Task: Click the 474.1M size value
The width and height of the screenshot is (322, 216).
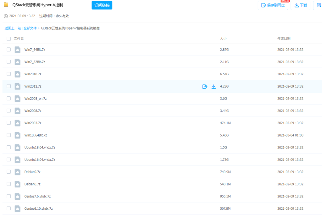Action: [225, 123]
